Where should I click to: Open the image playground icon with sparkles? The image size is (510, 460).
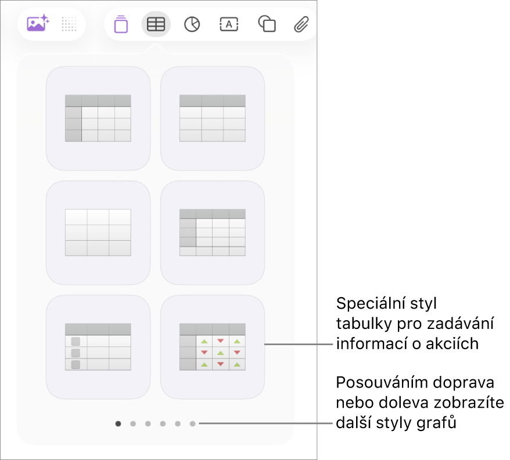(38, 24)
